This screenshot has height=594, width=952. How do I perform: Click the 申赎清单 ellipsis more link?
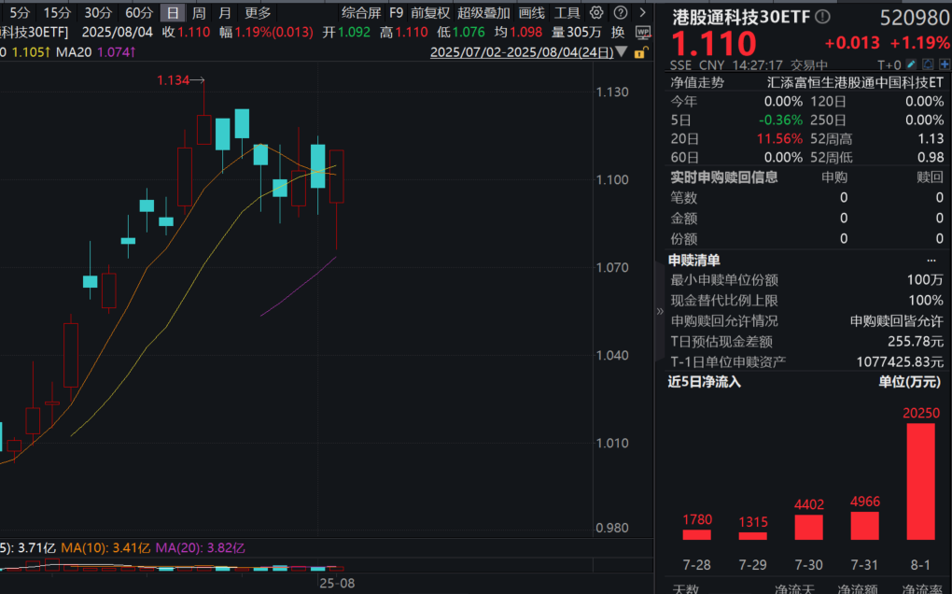[x=931, y=260]
